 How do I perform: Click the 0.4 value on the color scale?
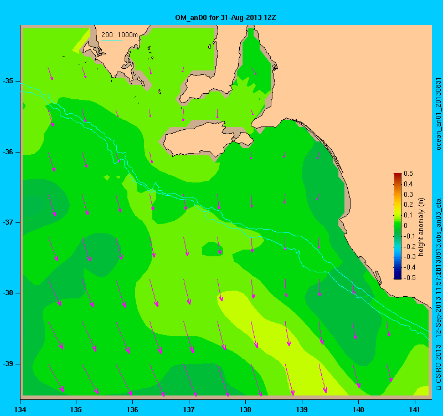(x=408, y=184)
